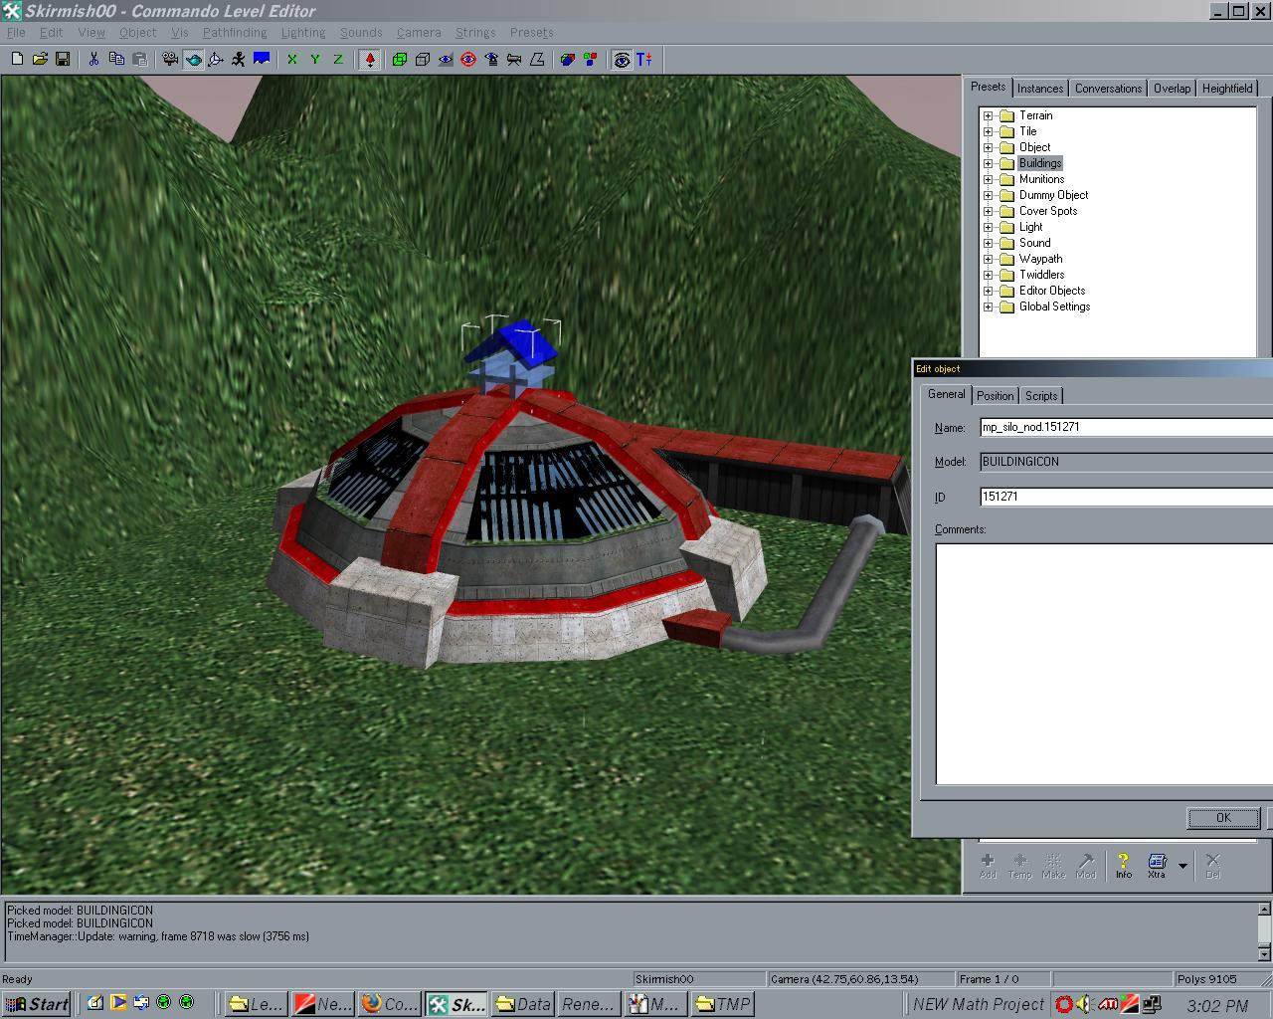1273x1019 pixels.
Task: Open the dropdown arrow beside Xtra
Action: click(1182, 866)
